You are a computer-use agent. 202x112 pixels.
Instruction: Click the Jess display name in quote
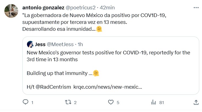[40, 44]
